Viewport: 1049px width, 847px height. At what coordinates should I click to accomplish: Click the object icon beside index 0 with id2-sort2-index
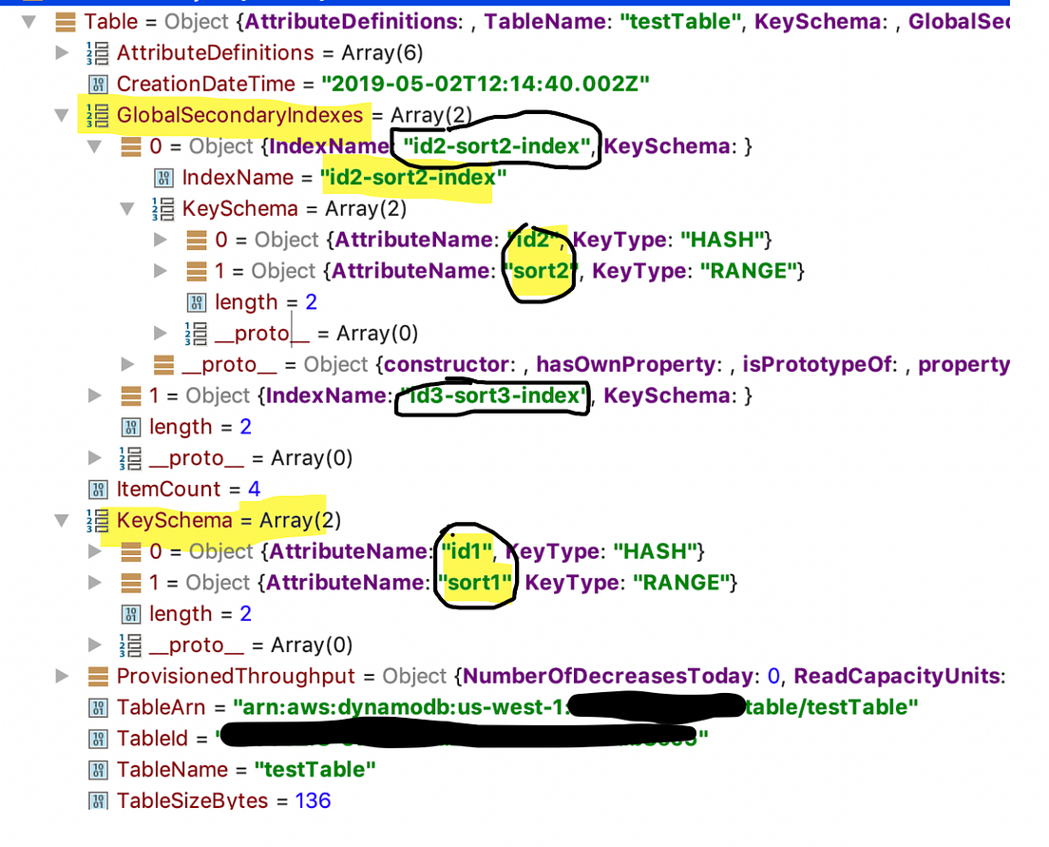(130, 146)
